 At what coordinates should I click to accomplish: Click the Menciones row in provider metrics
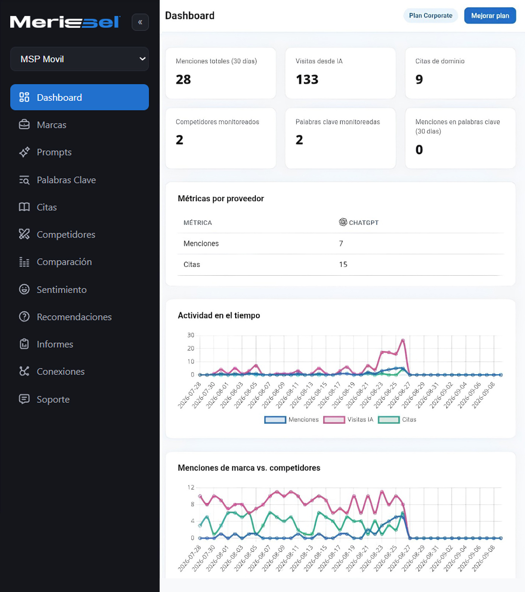pyautogui.click(x=341, y=243)
